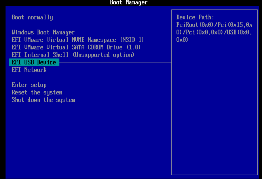This screenshot has height=179, width=262.
Task: Click Reset the system
Action: (37, 92)
